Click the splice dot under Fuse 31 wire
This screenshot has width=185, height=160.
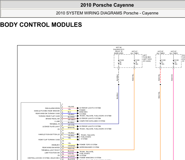(x=160, y=84)
